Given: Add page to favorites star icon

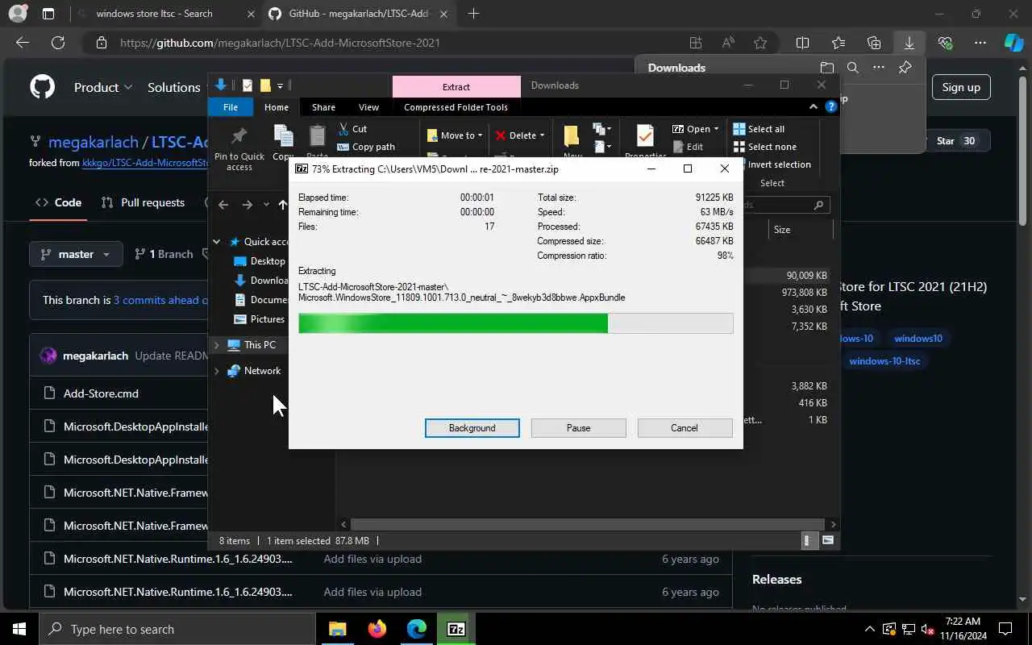Looking at the screenshot, I should point(759,43).
